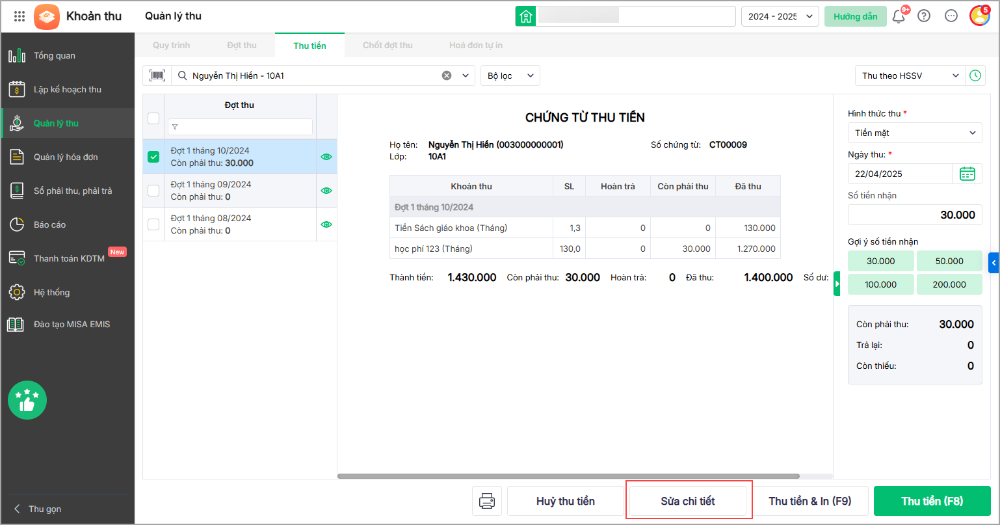Click the green school home icon
The height and width of the screenshot is (525, 1000).
[x=526, y=16]
